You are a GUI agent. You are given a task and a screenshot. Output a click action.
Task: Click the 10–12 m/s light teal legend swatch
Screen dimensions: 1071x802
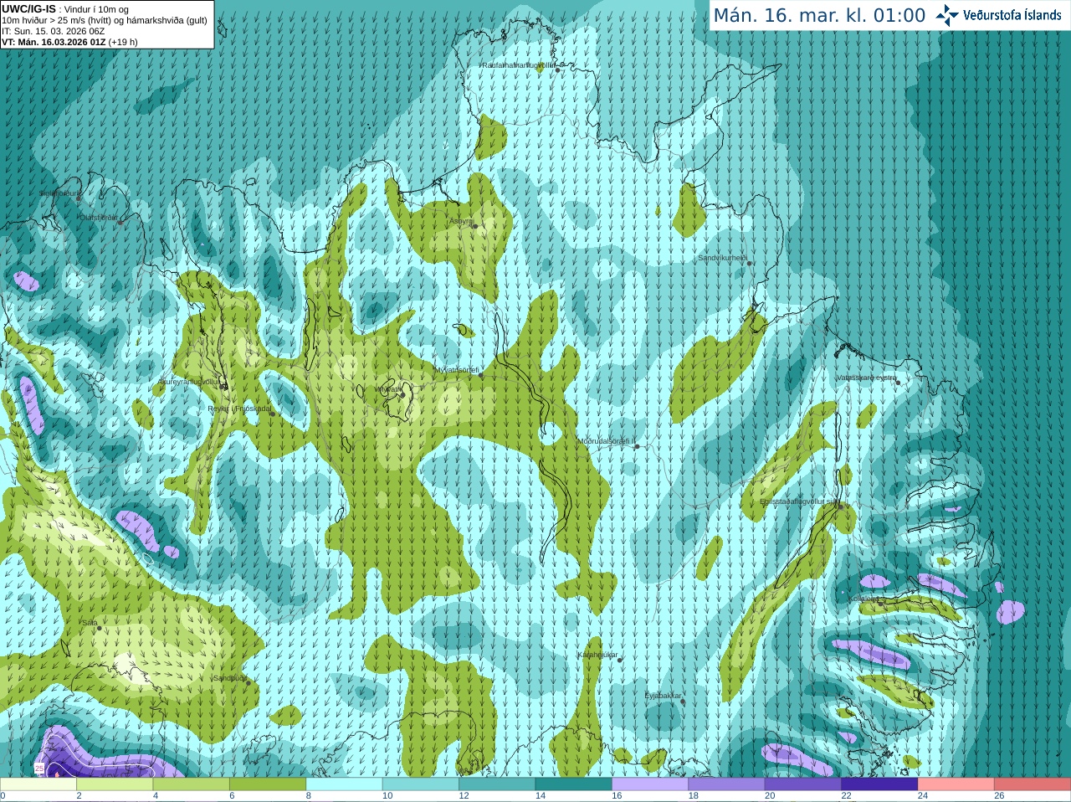click(421, 784)
